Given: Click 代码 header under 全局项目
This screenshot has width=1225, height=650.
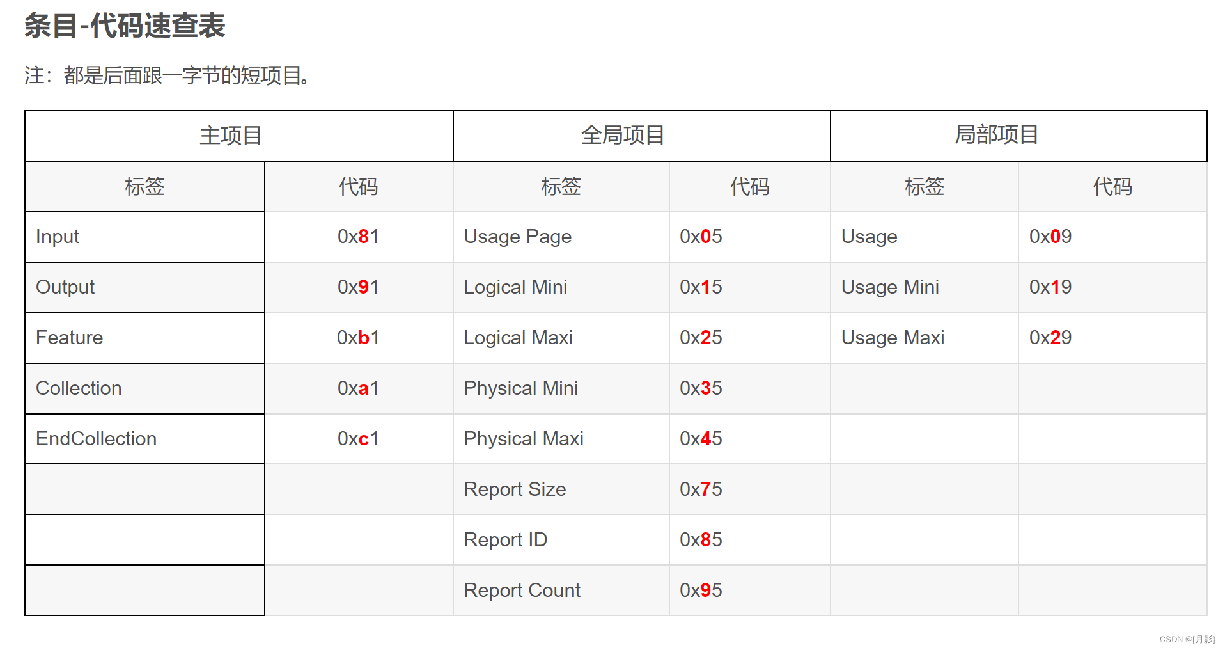Looking at the screenshot, I should [x=749, y=186].
